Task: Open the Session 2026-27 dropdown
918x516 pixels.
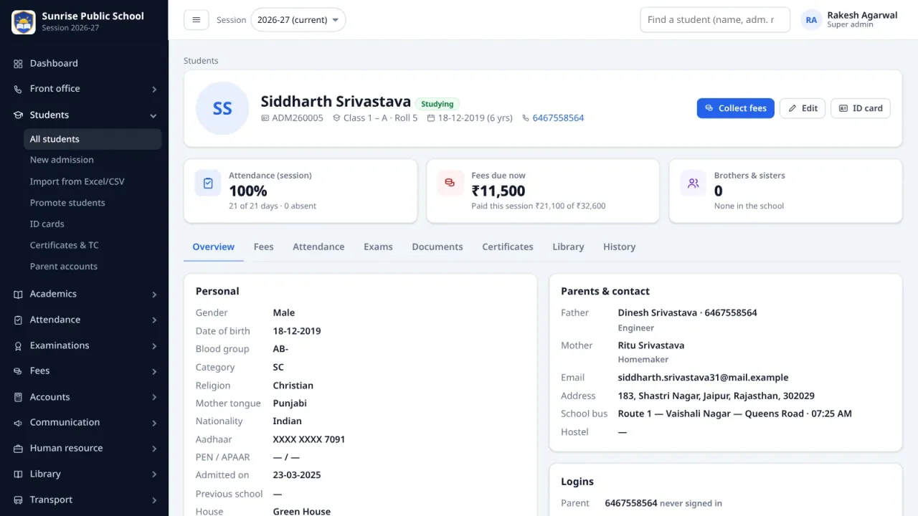Action: click(298, 20)
